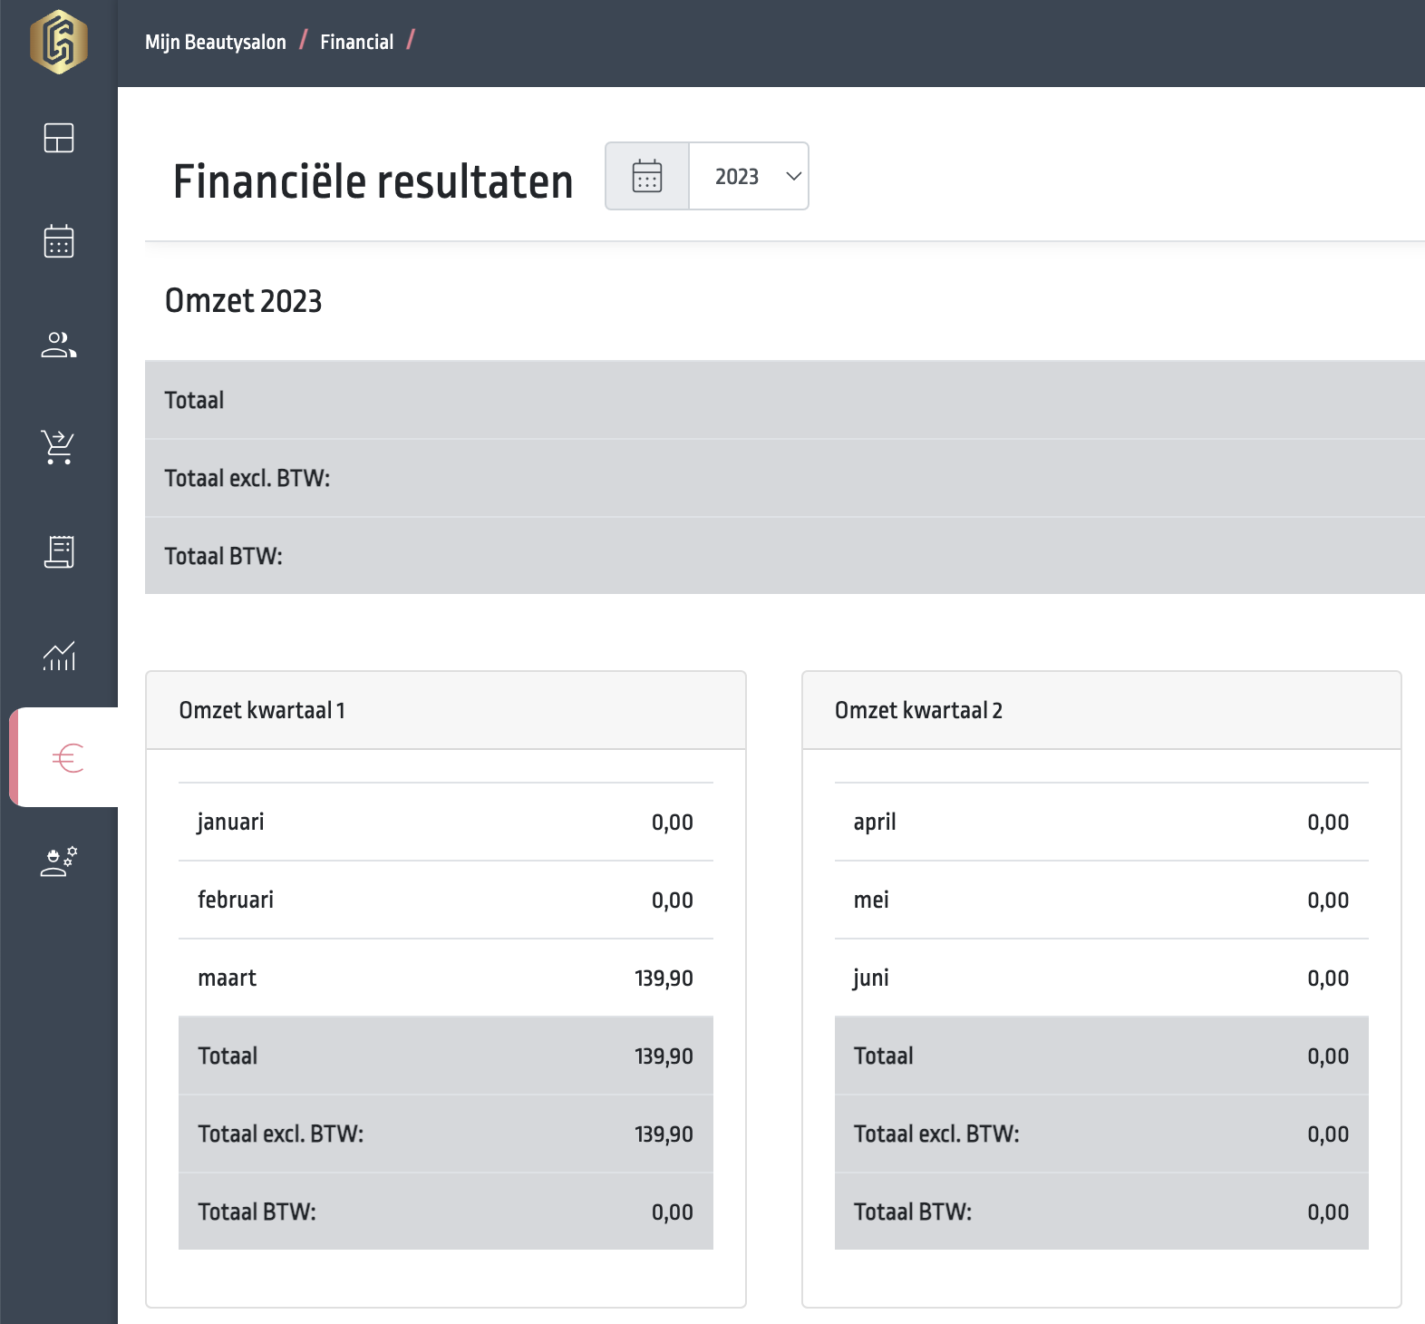Select the maart row showing 139,90
1425x1324 pixels.
[x=445, y=978]
